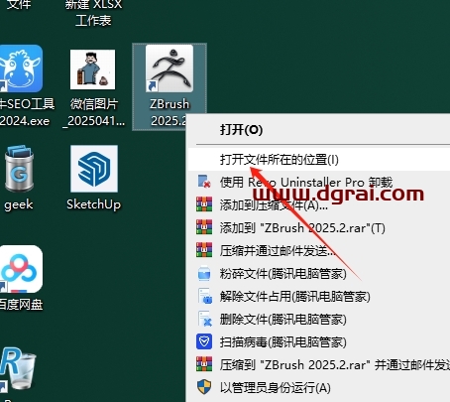Image resolution: width=450 pixels, height=402 pixels.
Task: Click the file-delete icon beside 删除文件
Action: point(205,319)
